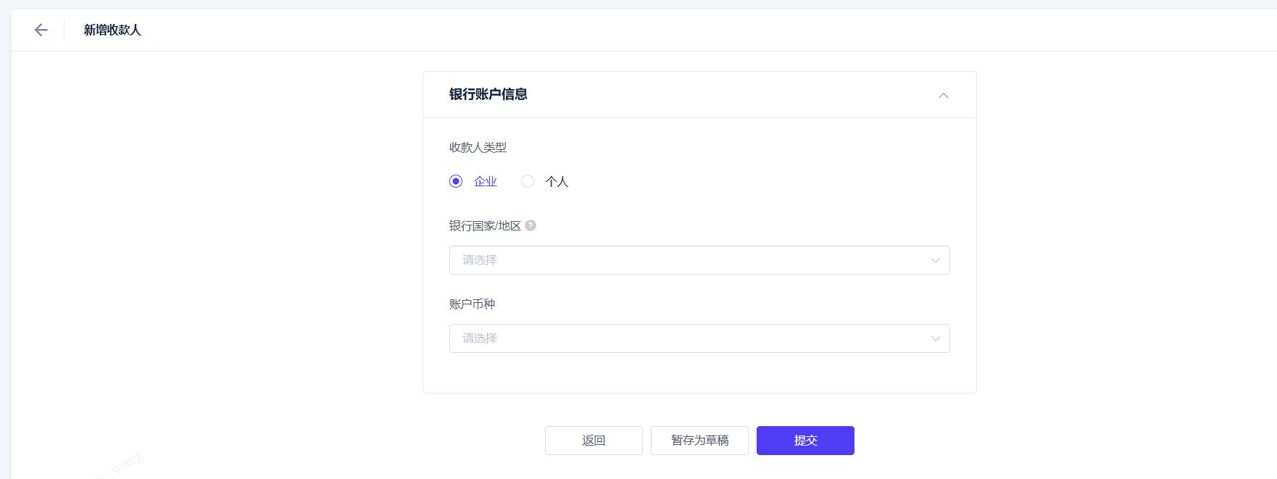1277x479 pixels.
Task: Click the arrow in 账户币种 dropdown
Action: (x=935, y=338)
